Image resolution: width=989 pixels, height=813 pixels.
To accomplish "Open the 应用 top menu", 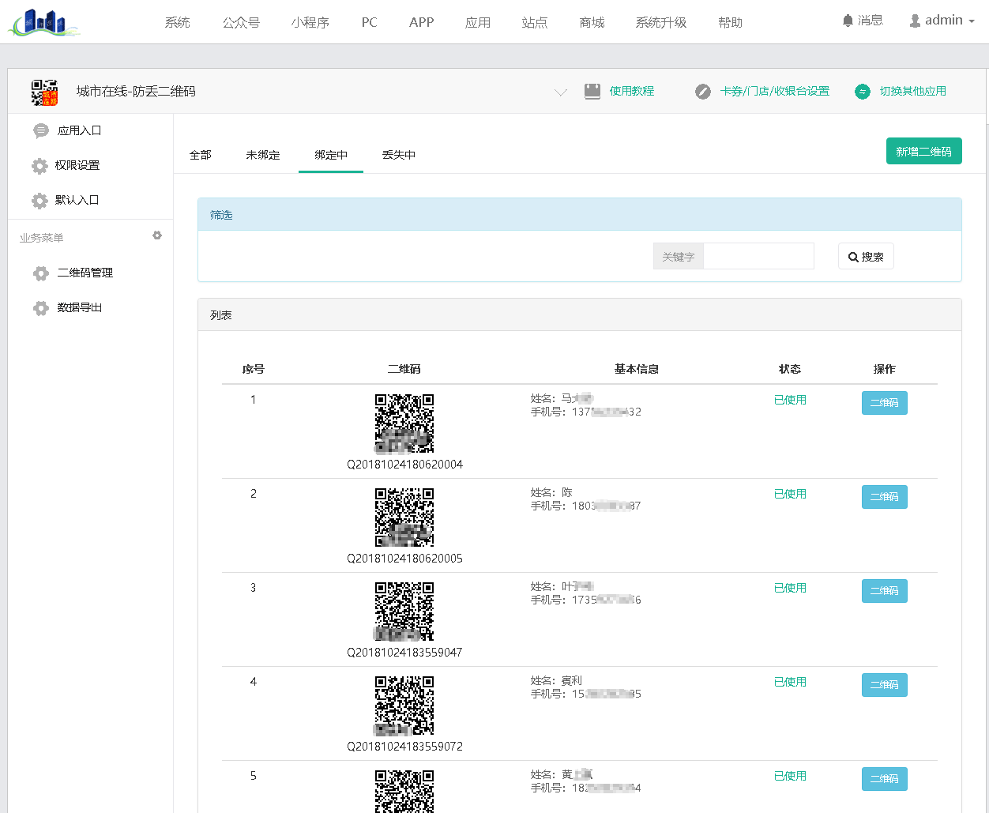I will 478,22.
